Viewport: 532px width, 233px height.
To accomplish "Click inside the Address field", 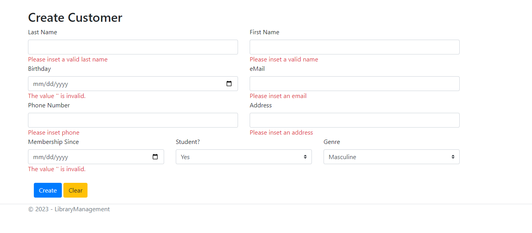I will point(354,120).
